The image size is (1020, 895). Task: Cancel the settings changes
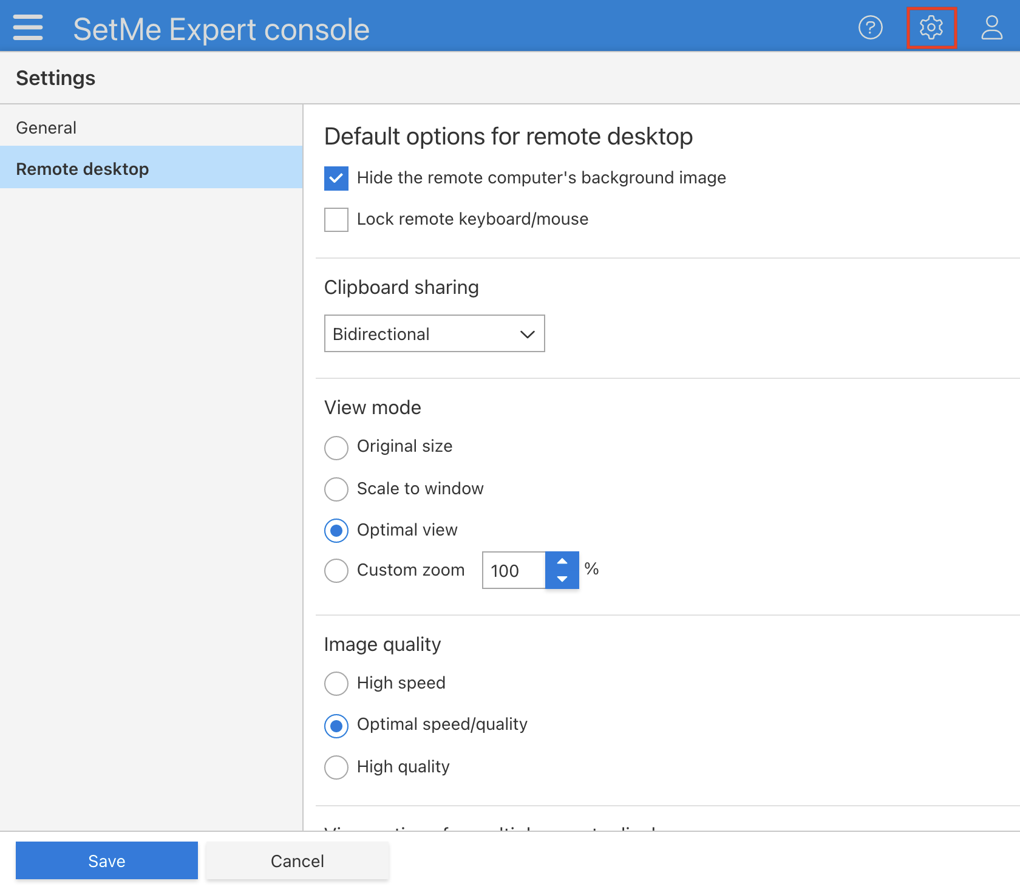[x=297, y=860]
